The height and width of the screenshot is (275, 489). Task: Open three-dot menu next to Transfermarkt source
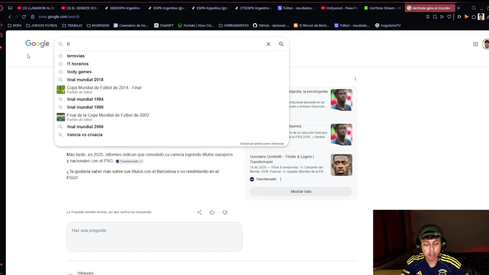[280, 179]
